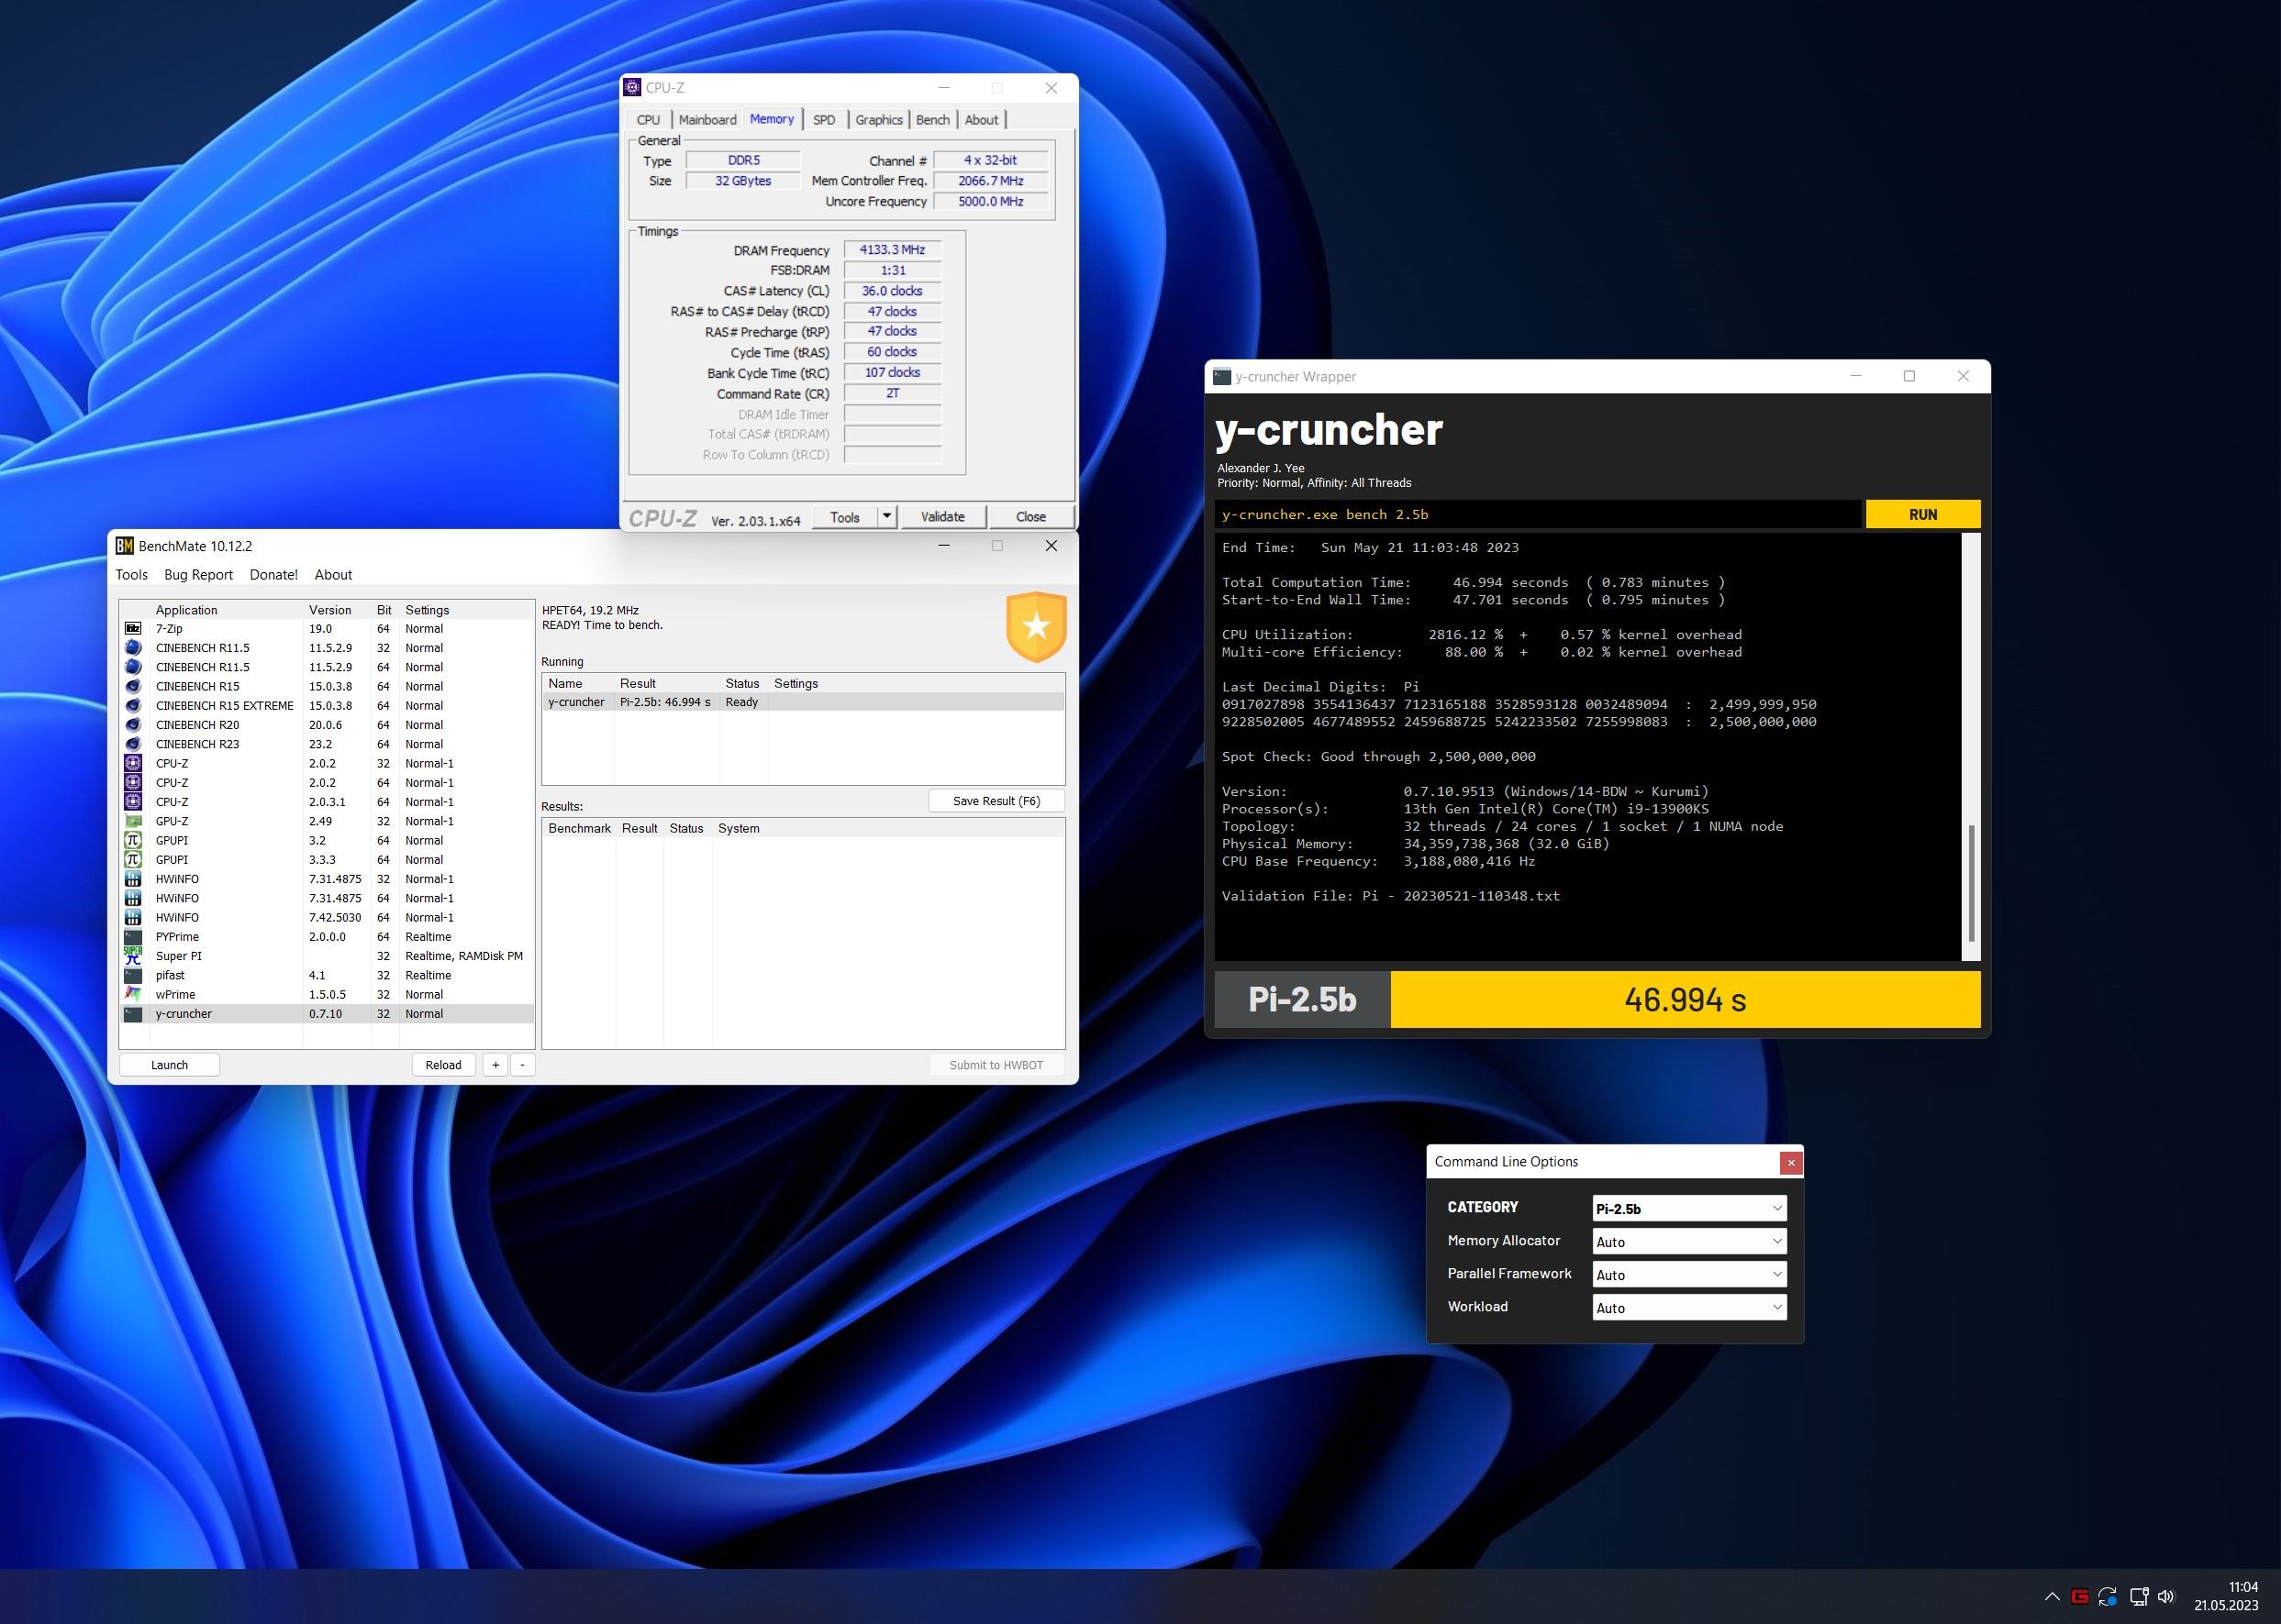Viewport: 2281px width, 1624px height.
Task: Click the HWiNFO 7.42.5030 row icon
Action: (132, 918)
